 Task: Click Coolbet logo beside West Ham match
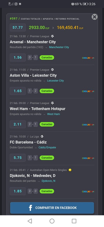pos(88,125)
